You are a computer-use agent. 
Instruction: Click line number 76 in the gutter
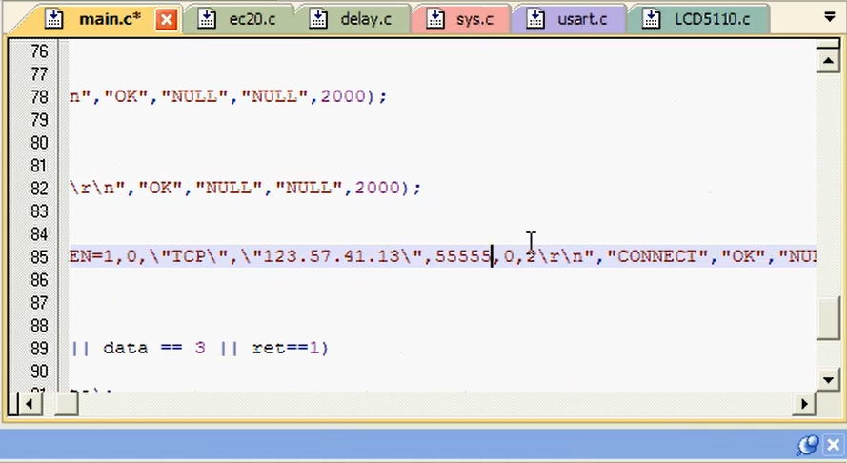tap(39, 51)
